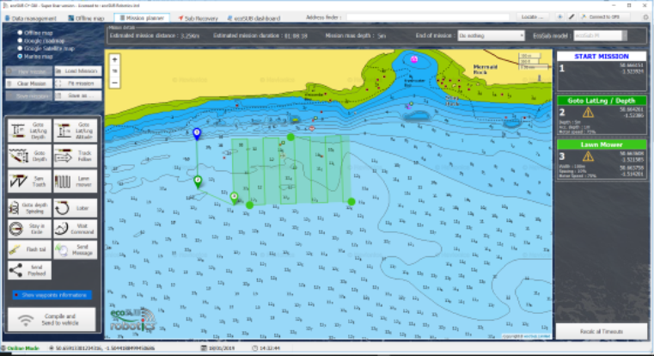Image resolution: width=654 pixels, height=356 pixels.
Task: Insert a Loiter waypoint
Action: pyautogui.click(x=75, y=207)
